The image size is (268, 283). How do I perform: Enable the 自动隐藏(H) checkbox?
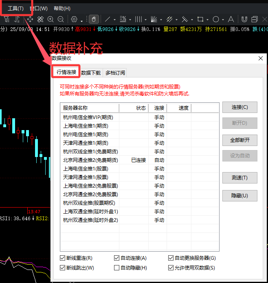[x=117, y=268]
